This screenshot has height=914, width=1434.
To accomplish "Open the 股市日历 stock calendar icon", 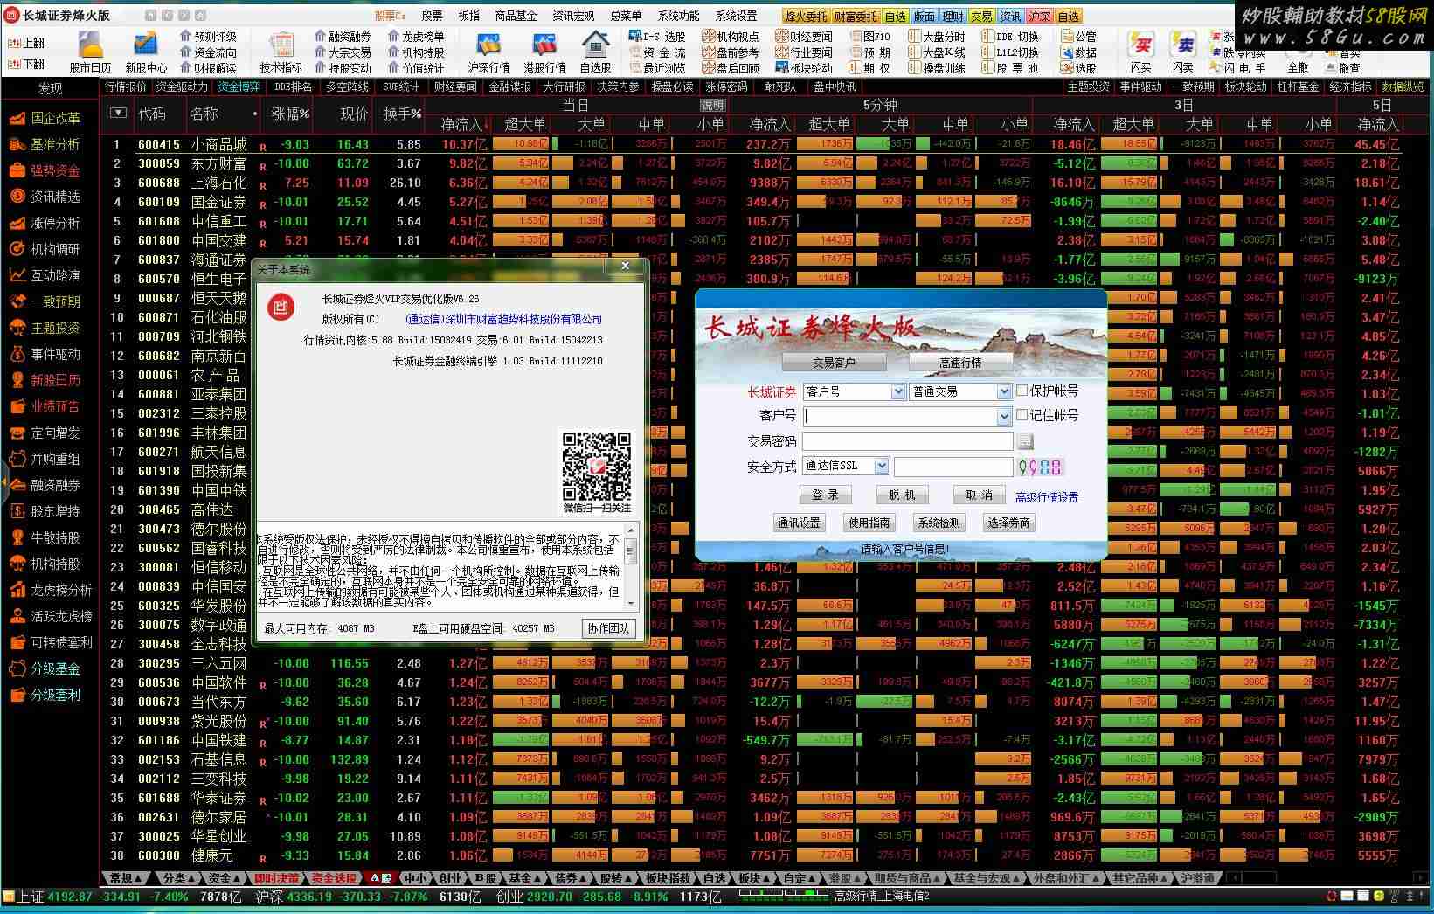I will 90,51.
